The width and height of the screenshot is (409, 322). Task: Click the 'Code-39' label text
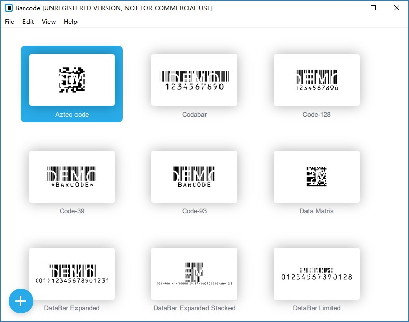click(72, 211)
